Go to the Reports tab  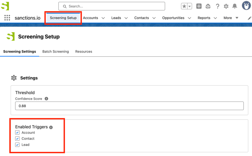pos(204,18)
